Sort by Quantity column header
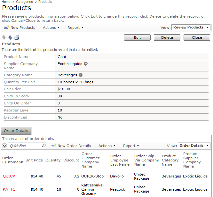213x197 pixels. coord(53,160)
